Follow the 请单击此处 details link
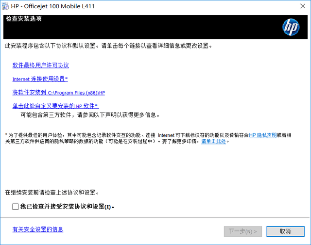The height and width of the screenshot is (245, 311). click(213, 141)
